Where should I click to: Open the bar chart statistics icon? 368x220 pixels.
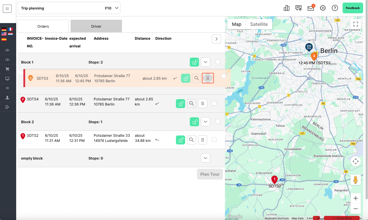pos(287,8)
